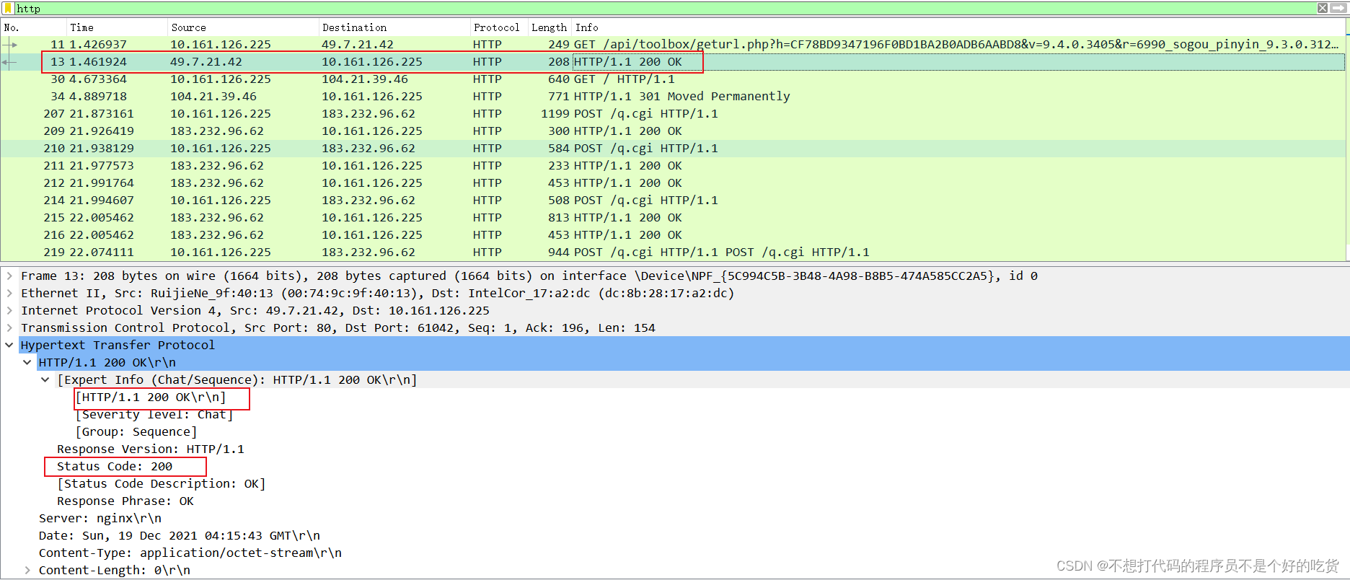Screen dimensions: 1350x580
Task: Sort packets by the Time column header
Action: [116, 27]
